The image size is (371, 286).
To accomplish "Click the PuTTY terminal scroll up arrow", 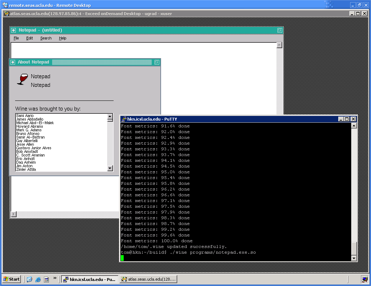I will (x=354, y=126).
